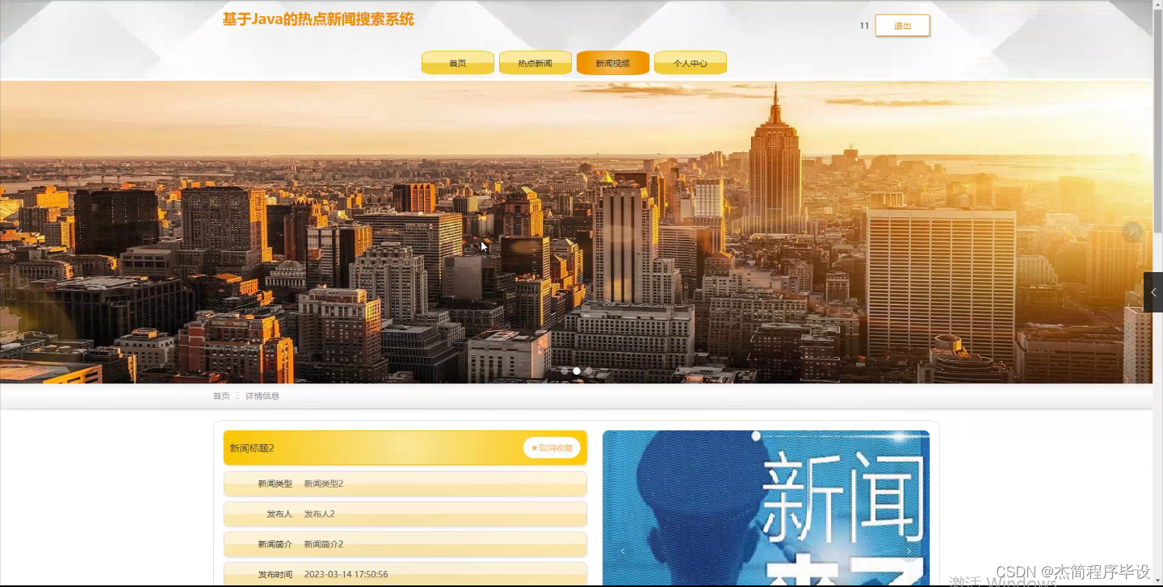The image size is (1163, 587).
Task: Toggle 取消收藏 to unfavorite this news
Action: [552, 447]
